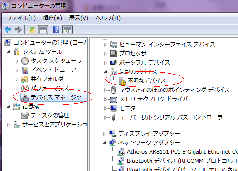
Task: Click the Up one level folder icon
Action: pos(32,30)
